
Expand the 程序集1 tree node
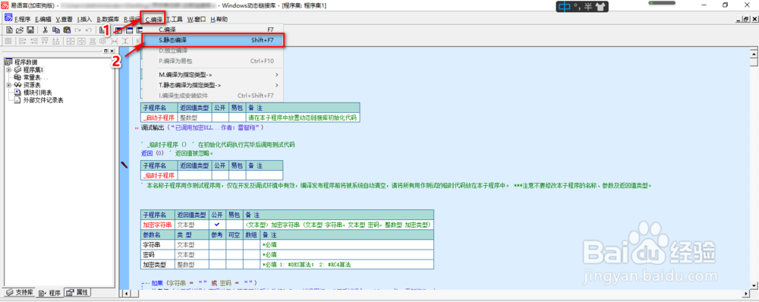(x=8, y=70)
